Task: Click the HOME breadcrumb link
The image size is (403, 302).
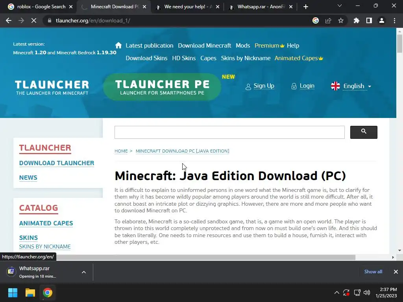Action: [x=121, y=151]
